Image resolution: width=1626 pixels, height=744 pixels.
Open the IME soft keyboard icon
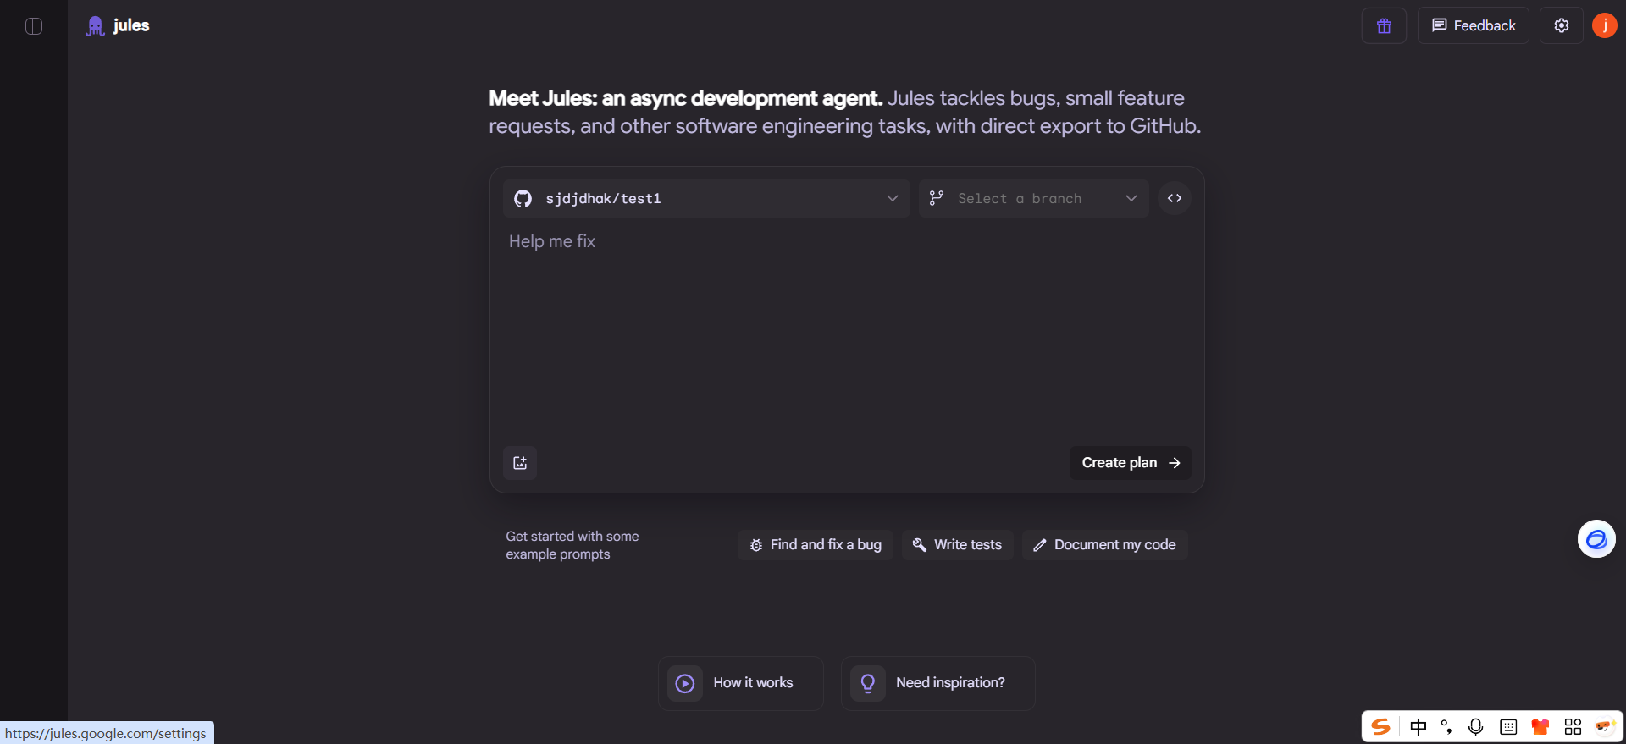[x=1508, y=726]
